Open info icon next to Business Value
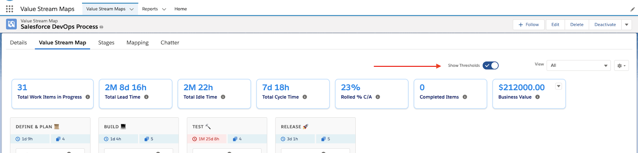The height and width of the screenshot is (153, 638). click(x=538, y=97)
